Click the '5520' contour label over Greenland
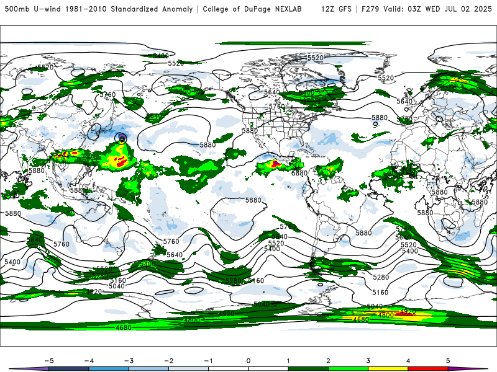 click(x=316, y=58)
